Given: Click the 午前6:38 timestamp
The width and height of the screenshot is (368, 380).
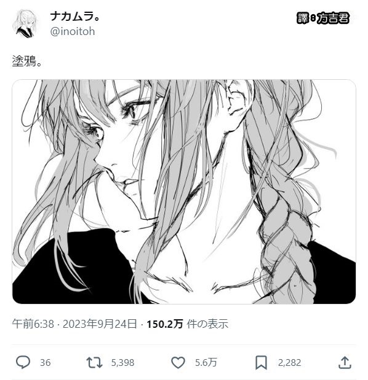Looking at the screenshot, I should 33,324.
